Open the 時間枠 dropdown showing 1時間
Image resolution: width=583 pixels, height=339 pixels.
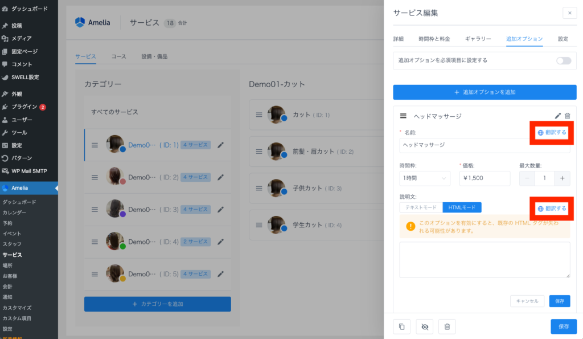[x=425, y=178]
